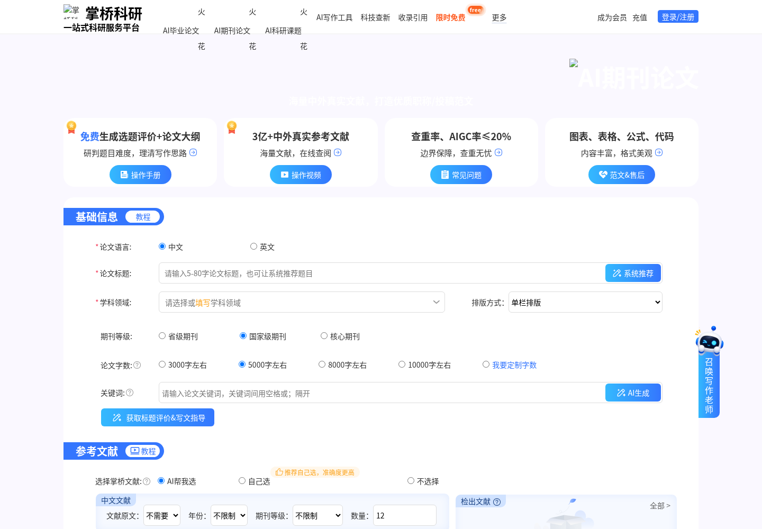The image size is (762, 529).
Task: Select 自己选 reference option
Action: point(242,481)
